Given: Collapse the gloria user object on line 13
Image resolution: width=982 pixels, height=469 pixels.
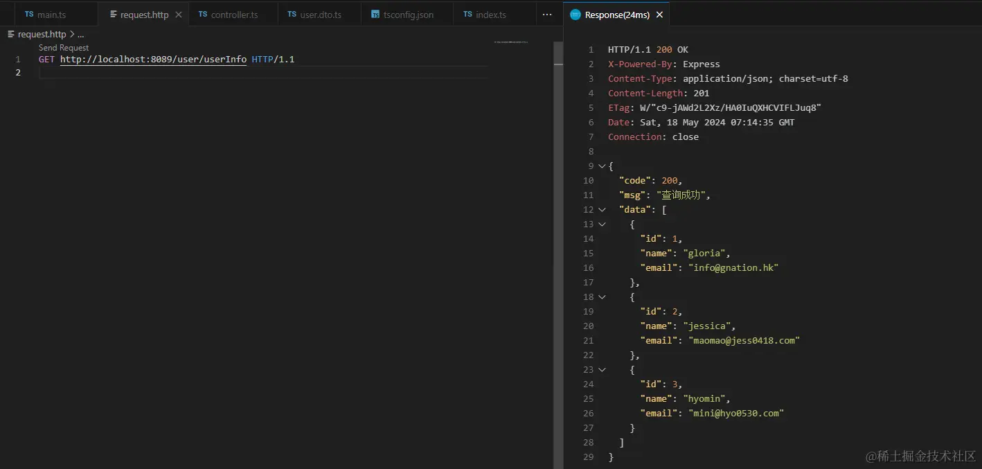Looking at the screenshot, I should (602, 224).
